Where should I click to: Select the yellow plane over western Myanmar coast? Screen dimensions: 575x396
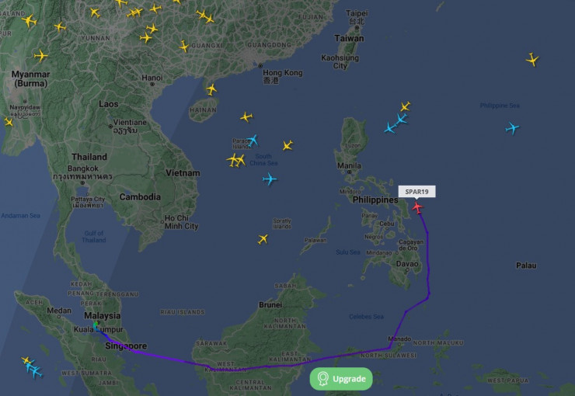click(8, 122)
